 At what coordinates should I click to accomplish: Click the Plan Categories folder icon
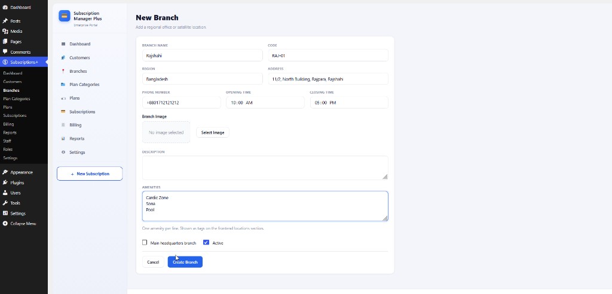[63, 85]
